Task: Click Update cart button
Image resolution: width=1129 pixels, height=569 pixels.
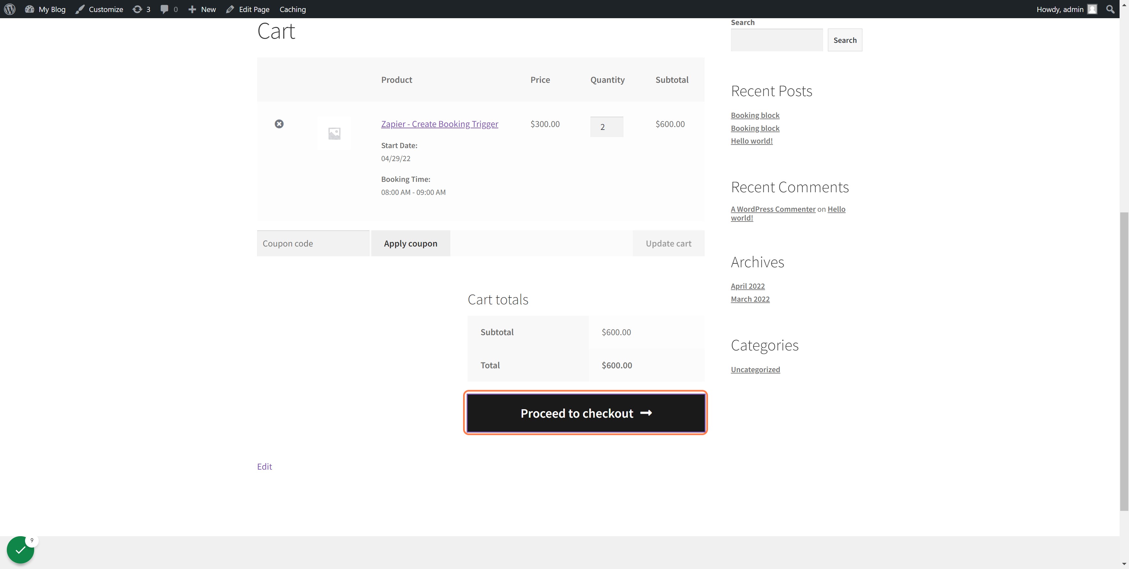Action: 668,243
